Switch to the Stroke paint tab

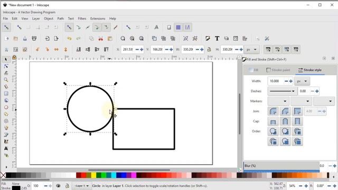tap(278, 70)
